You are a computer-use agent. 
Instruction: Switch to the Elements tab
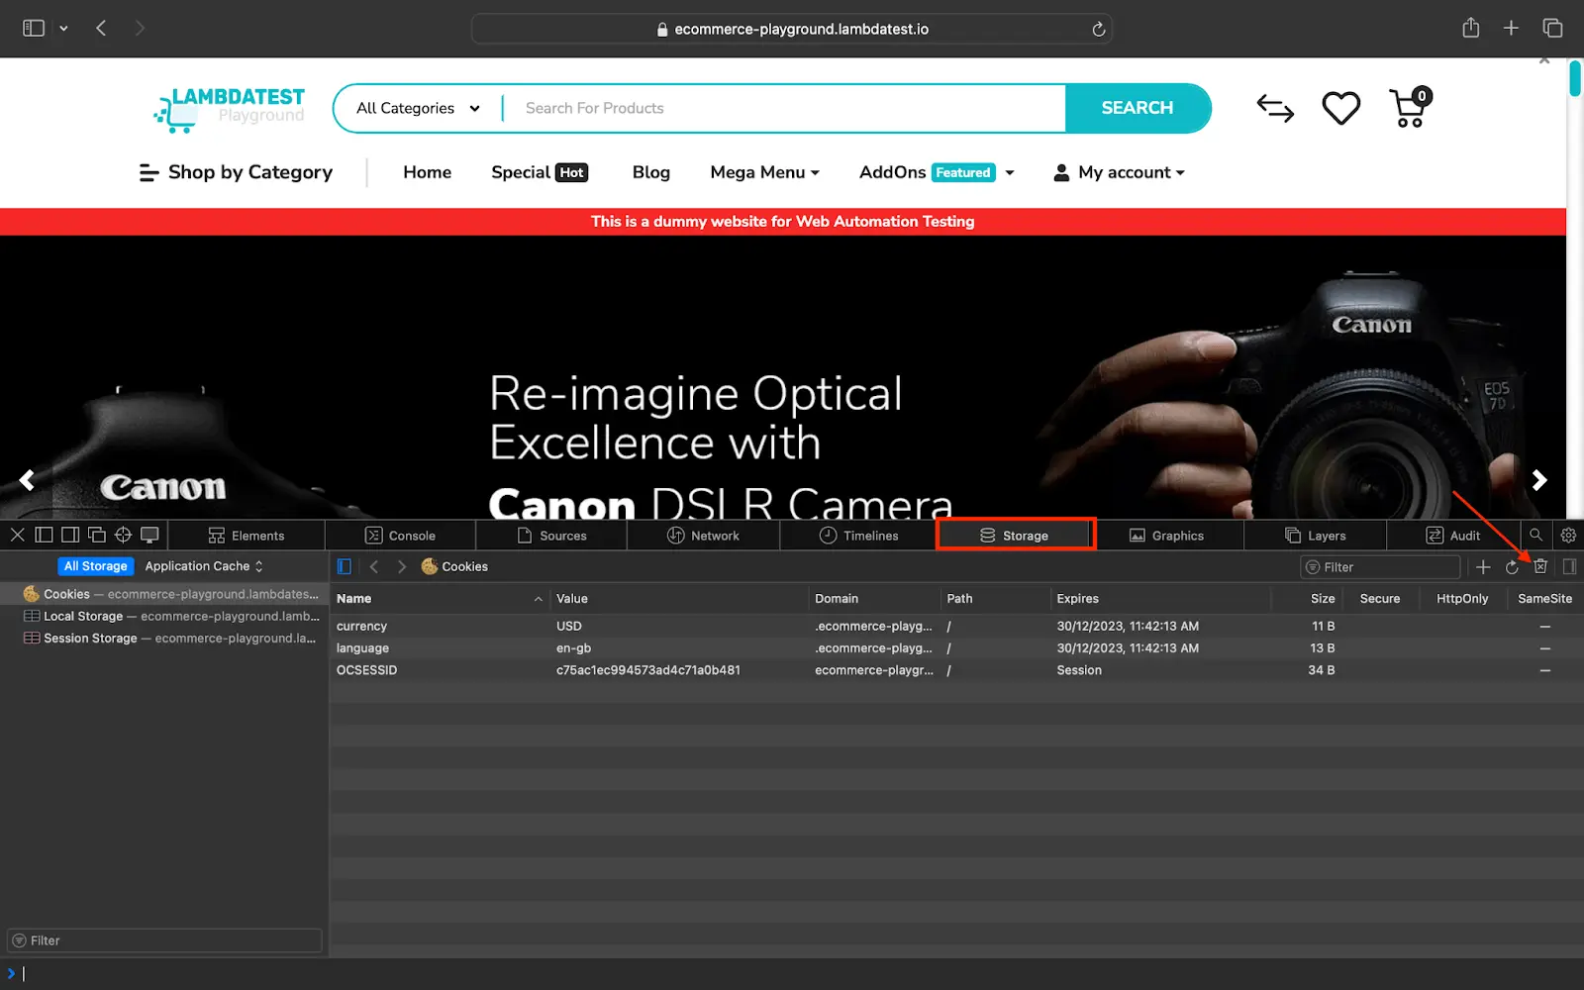pos(247,536)
